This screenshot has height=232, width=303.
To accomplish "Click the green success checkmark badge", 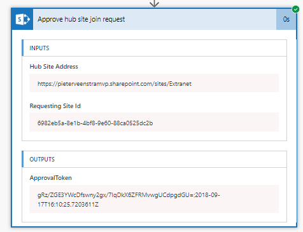I will [295, 10].
